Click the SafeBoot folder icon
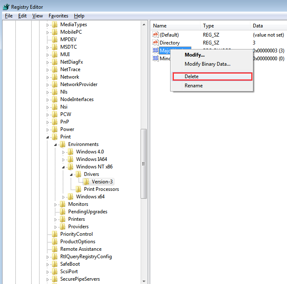The height and width of the screenshot is (284, 287). pyautogui.click(x=55, y=264)
